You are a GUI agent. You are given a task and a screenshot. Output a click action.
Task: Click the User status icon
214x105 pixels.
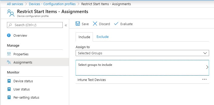tap(9, 89)
